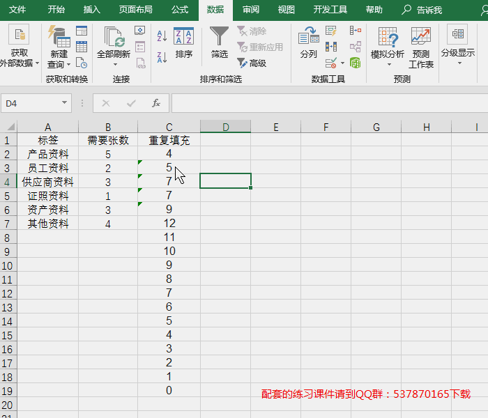Click the 预测工作表 forecast sheet icon
The height and width of the screenshot is (418, 488).
tap(421, 47)
